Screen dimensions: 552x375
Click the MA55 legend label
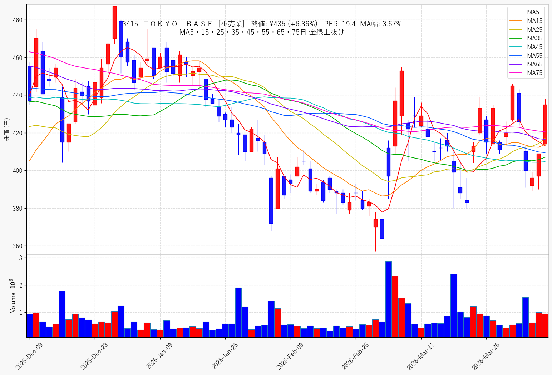click(x=534, y=56)
